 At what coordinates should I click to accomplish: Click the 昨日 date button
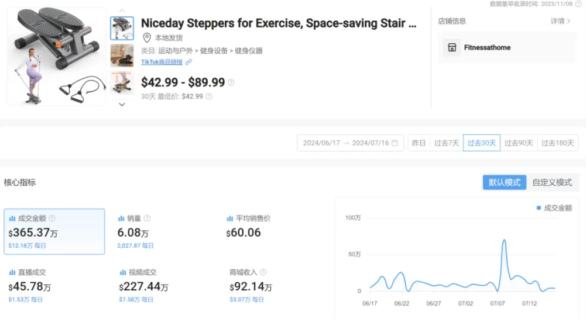click(419, 143)
